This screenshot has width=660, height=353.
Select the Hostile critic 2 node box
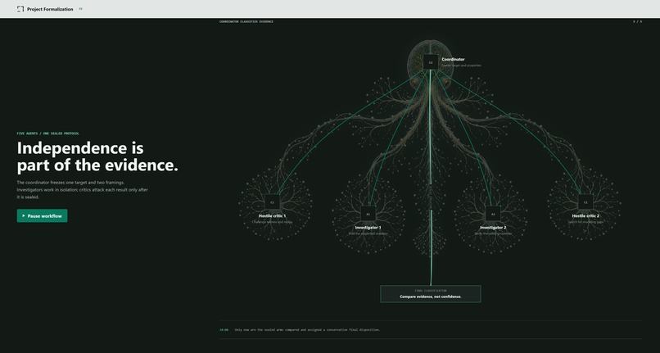pos(585,202)
